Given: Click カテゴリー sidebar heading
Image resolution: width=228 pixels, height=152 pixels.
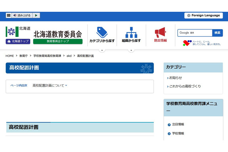Looking at the screenshot, I should (193, 67).
